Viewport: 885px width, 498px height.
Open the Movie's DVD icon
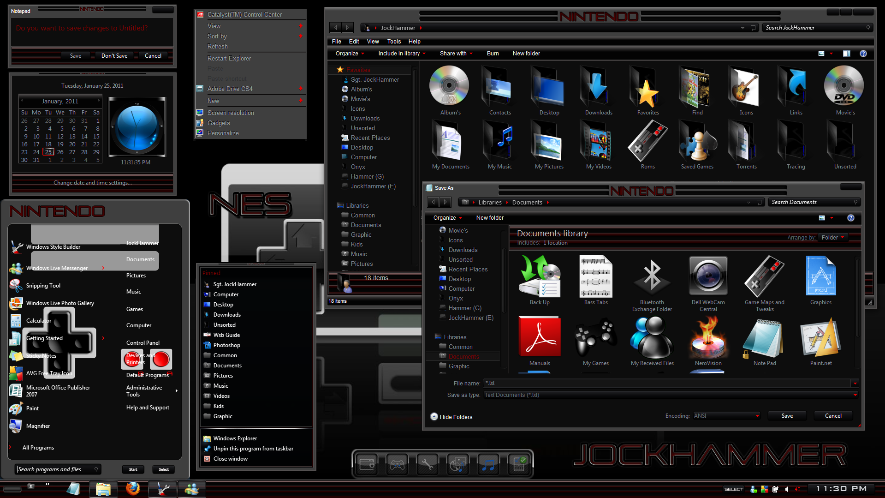click(844, 86)
